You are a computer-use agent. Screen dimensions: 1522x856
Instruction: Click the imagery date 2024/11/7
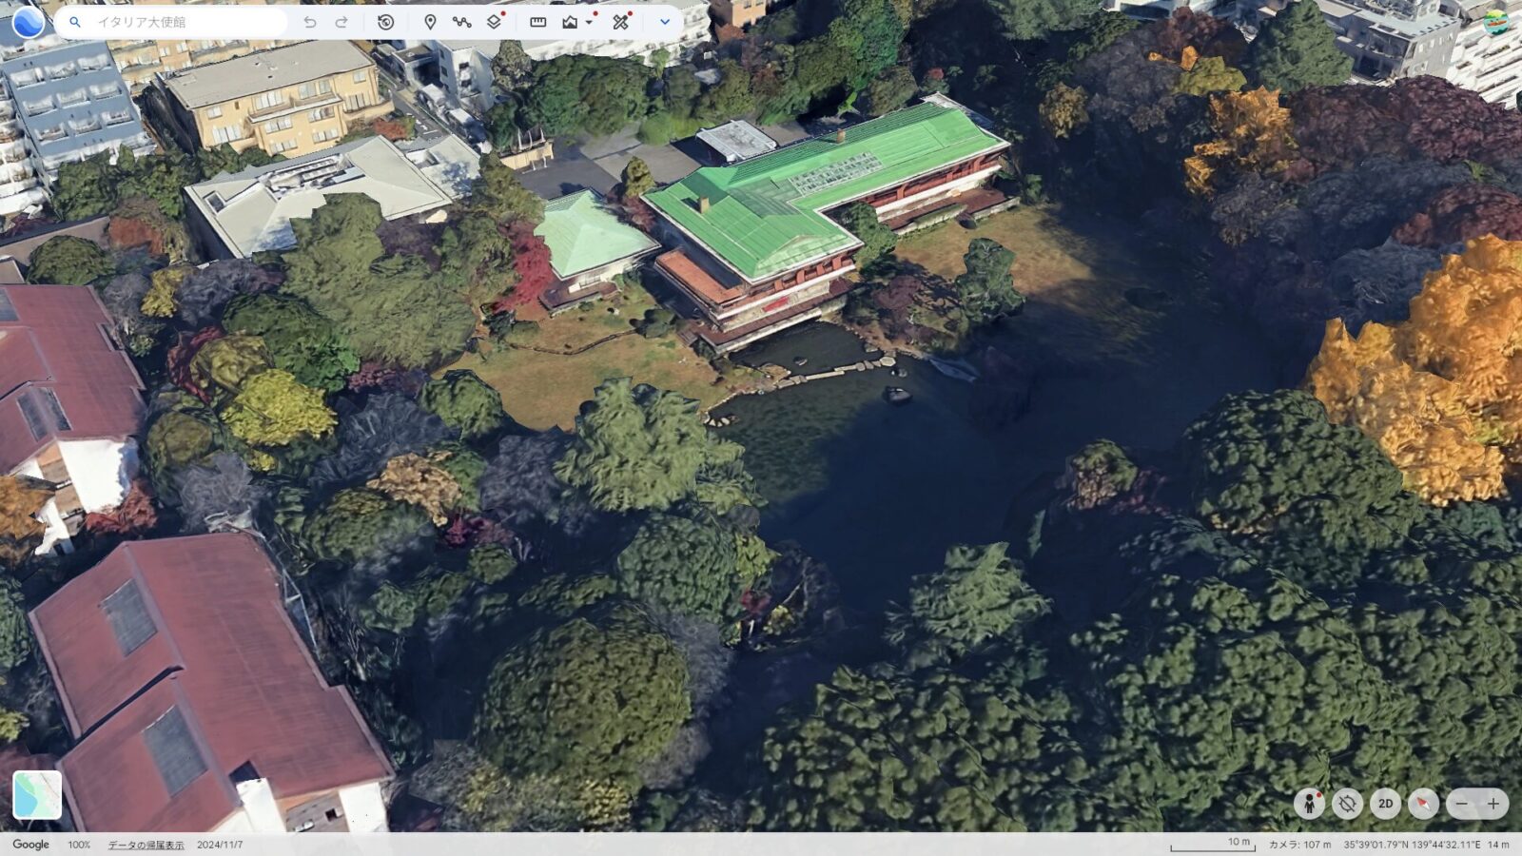(x=220, y=845)
